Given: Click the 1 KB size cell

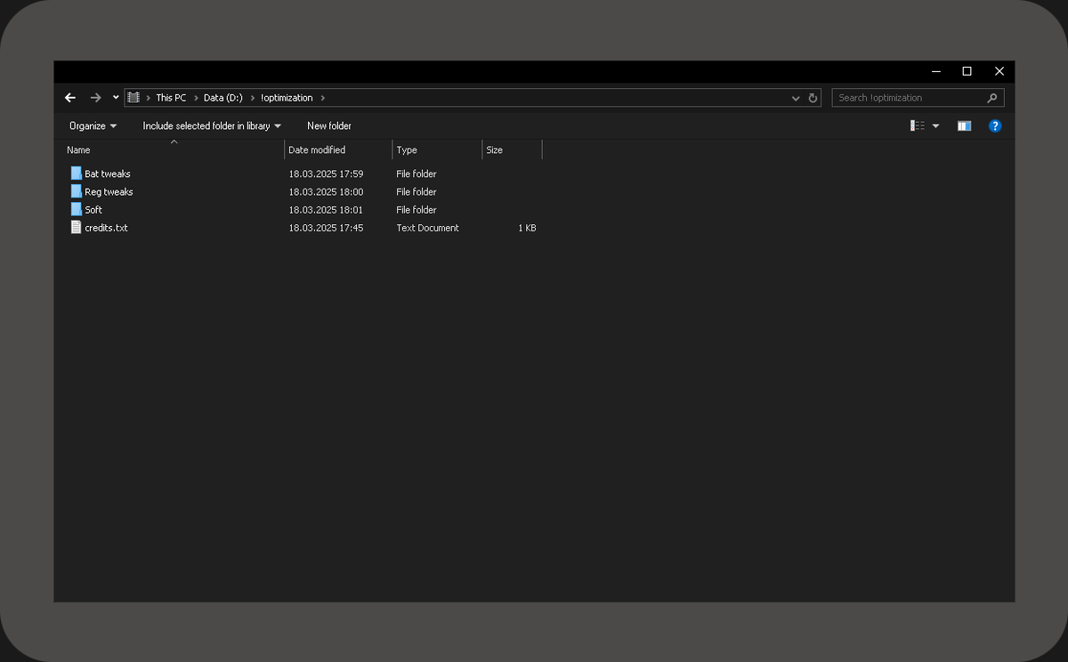Looking at the screenshot, I should coord(527,228).
